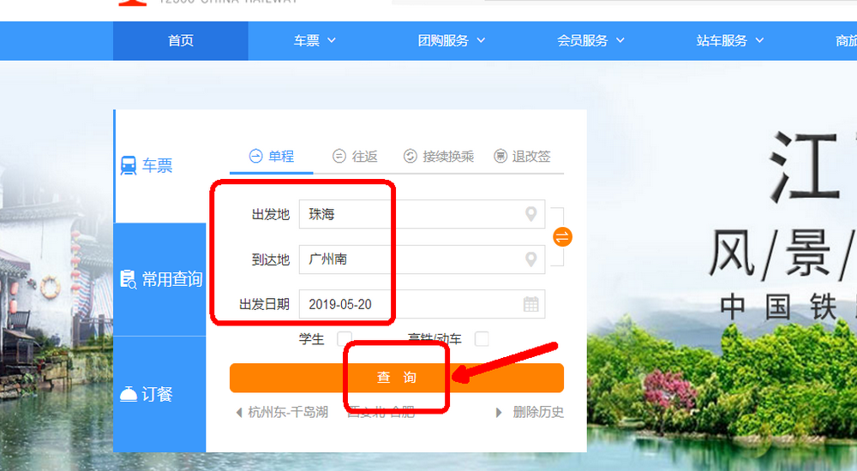Open calendar icon in 出发日期 field
857x471 pixels.
tap(530, 304)
